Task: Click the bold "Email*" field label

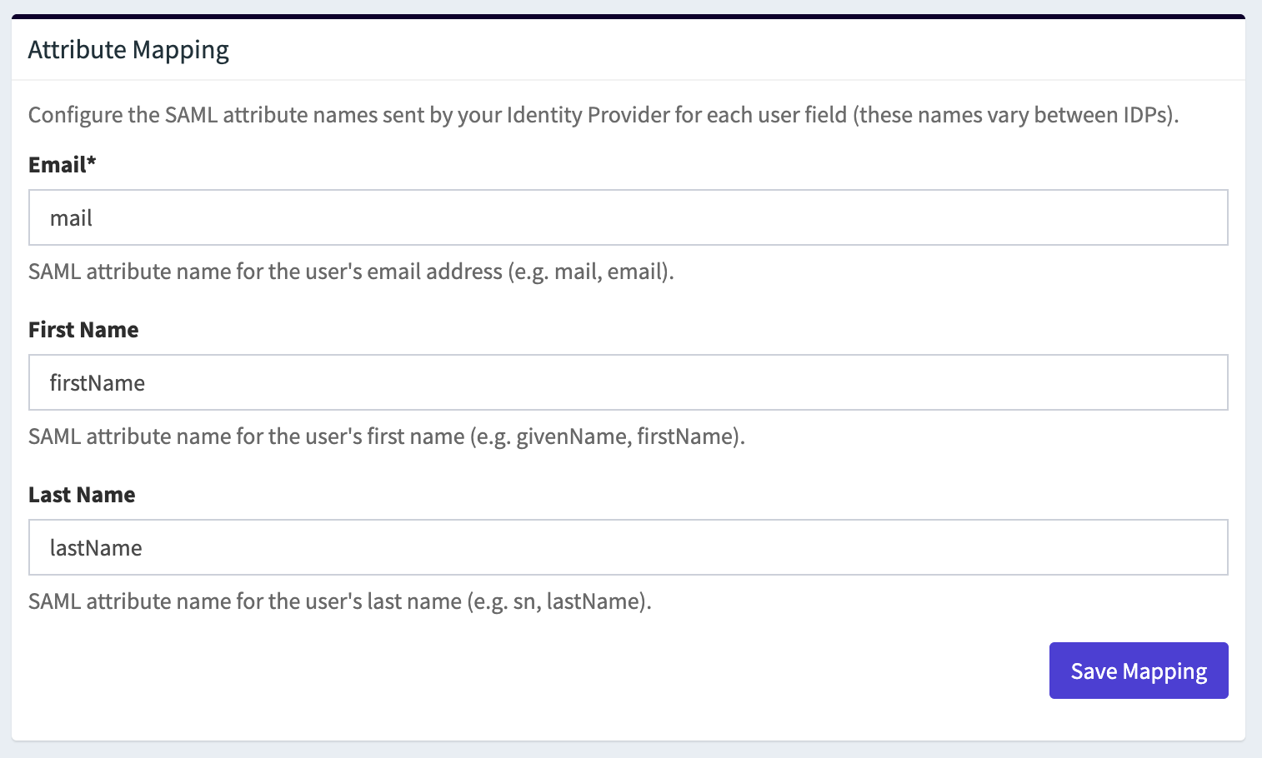Action: 58,165
